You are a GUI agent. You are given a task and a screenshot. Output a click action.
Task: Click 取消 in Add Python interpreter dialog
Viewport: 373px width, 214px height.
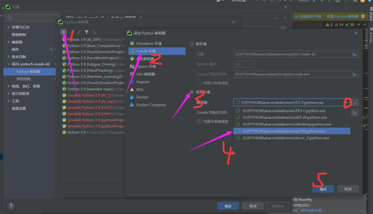(x=348, y=189)
